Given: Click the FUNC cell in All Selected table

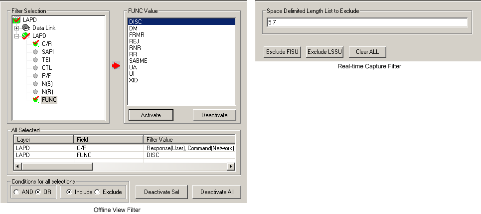Looking at the screenshot, I should (x=109, y=155).
